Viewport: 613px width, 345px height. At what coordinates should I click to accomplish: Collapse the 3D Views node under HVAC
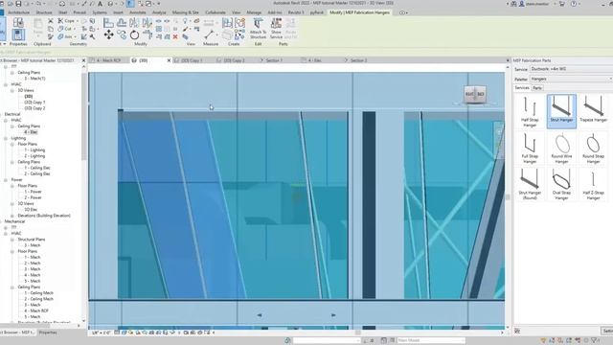point(12,90)
